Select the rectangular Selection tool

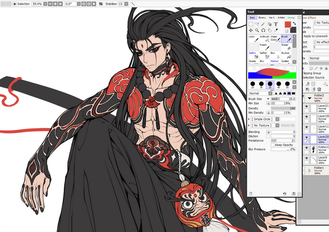point(251,24)
